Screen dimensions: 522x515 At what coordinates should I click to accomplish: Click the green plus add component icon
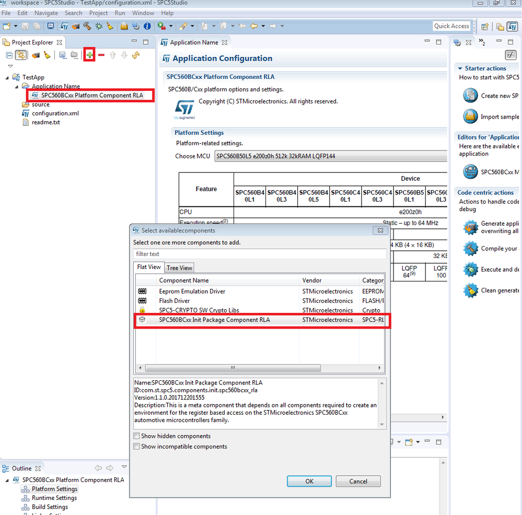(89, 55)
